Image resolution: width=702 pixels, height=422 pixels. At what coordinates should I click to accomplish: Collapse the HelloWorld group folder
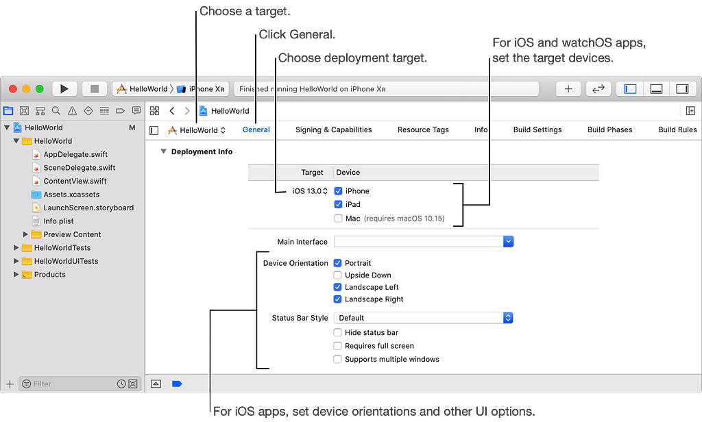click(16, 141)
